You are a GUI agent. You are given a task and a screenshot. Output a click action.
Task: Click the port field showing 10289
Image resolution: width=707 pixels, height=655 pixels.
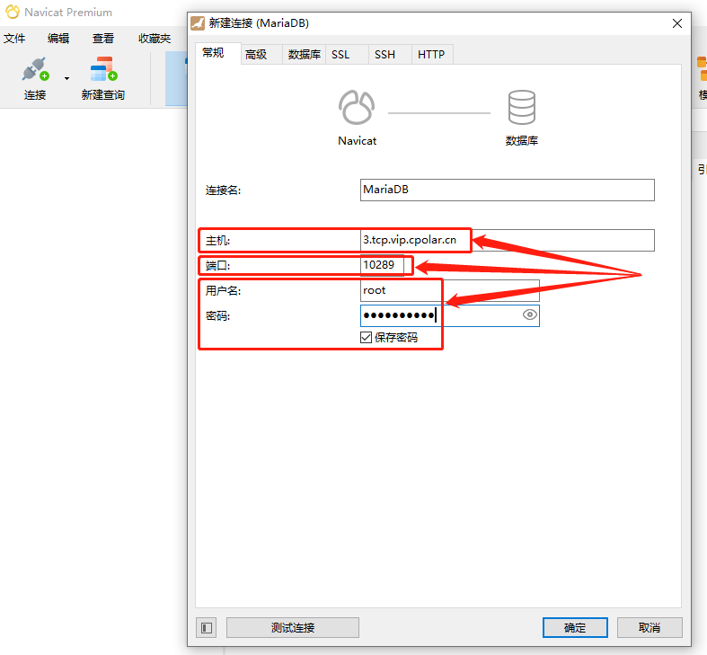point(382,265)
